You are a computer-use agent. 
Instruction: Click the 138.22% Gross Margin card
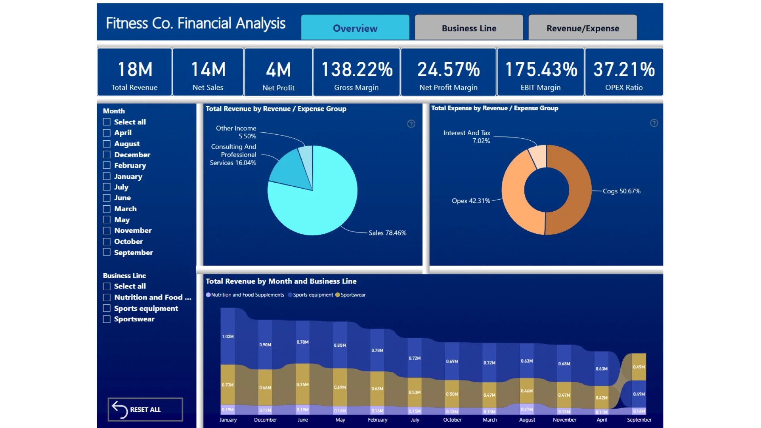(x=356, y=72)
